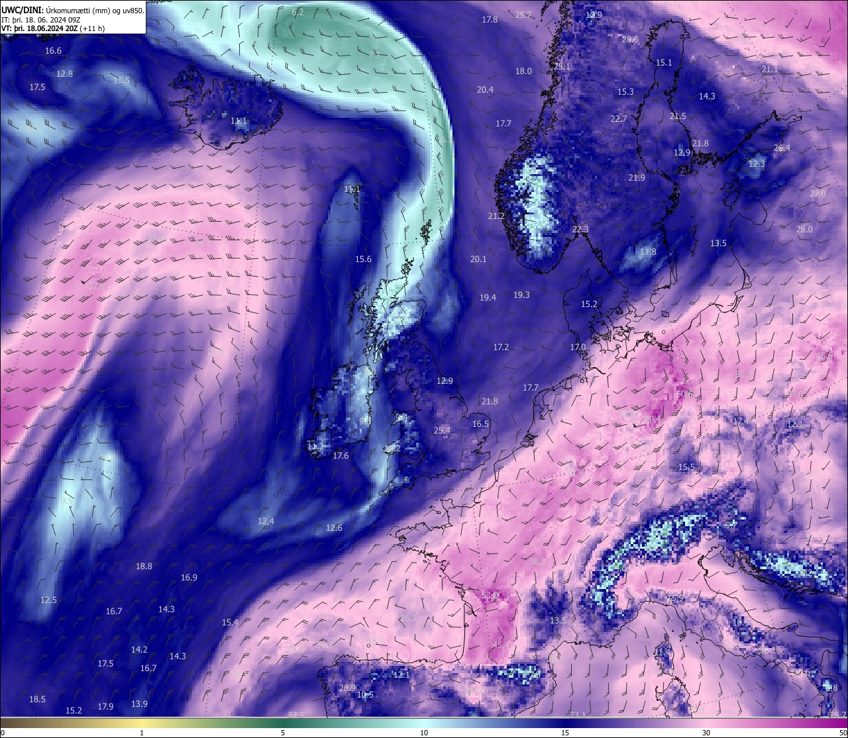Click the 14.2 value on the map

pos(139,650)
